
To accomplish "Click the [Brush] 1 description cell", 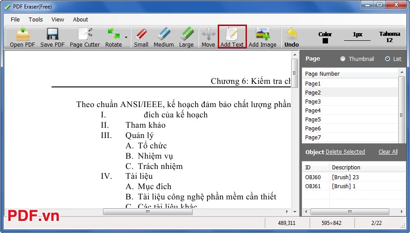I will pyautogui.click(x=344, y=186).
